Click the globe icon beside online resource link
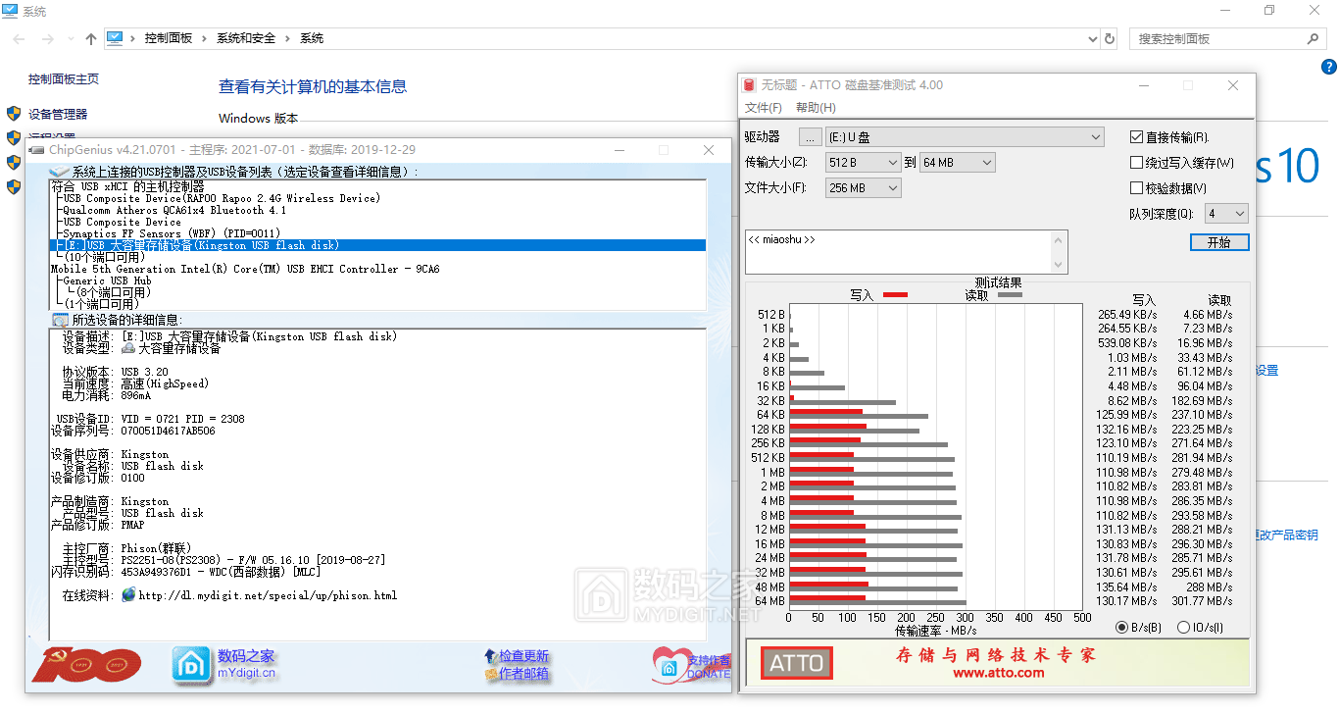The height and width of the screenshot is (714, 1339). click(128, 594)
